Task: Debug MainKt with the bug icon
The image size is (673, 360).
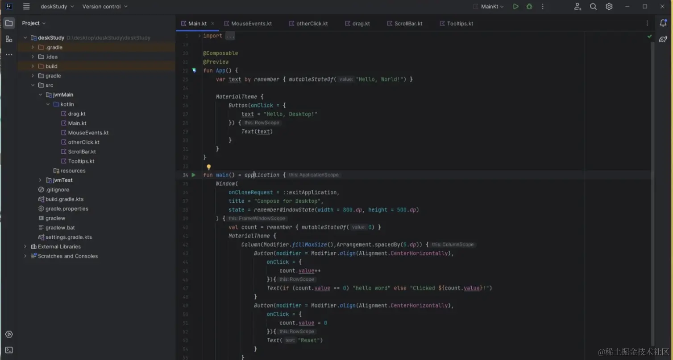Action: click(x=529, y=6)
